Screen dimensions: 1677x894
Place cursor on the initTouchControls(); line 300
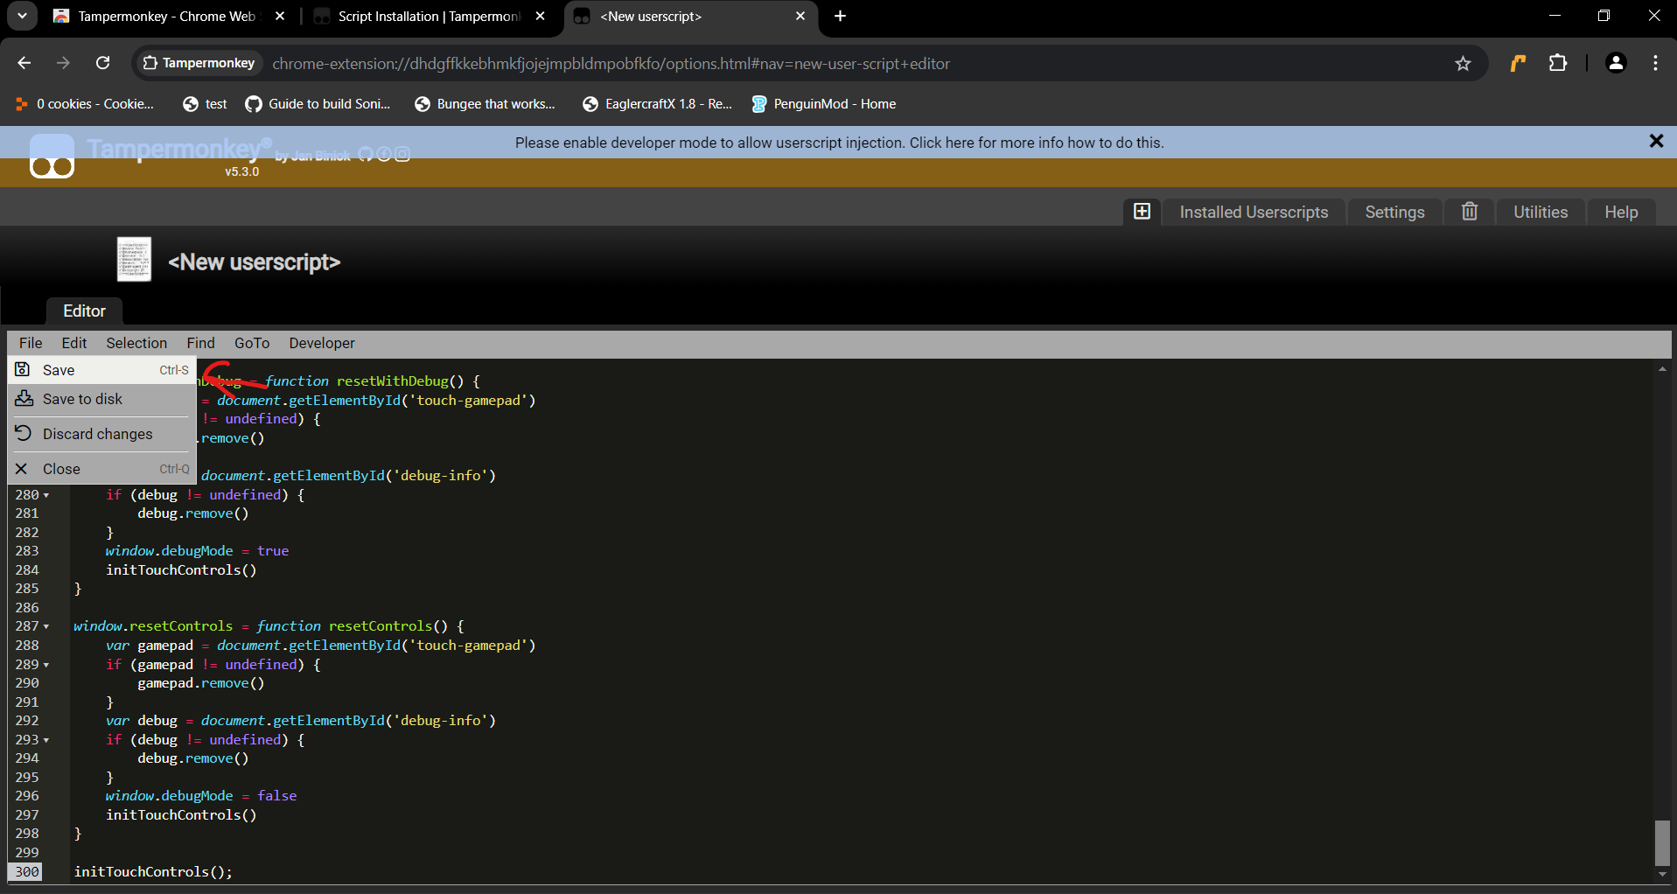pos(153,872)
